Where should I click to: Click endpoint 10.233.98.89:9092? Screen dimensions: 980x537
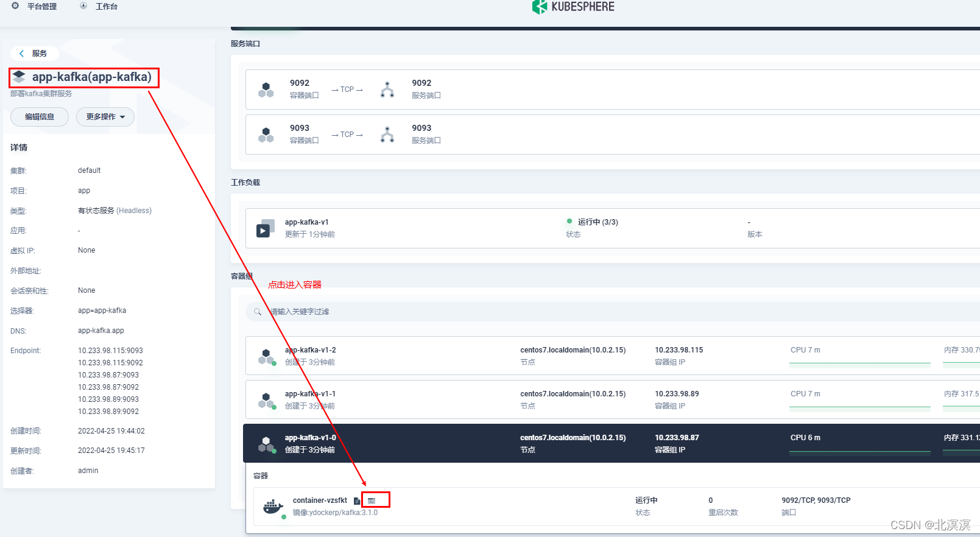click(108, 412)
